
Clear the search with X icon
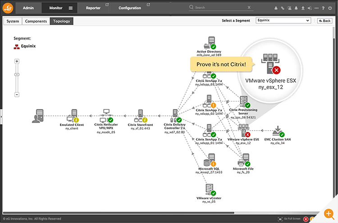point(249,7)
